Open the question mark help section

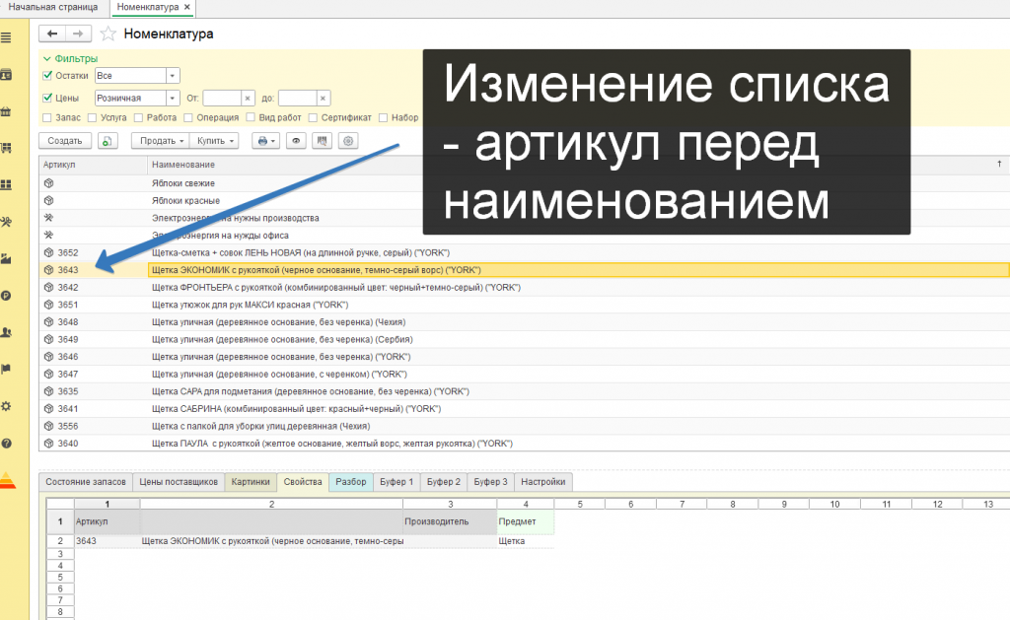(6, 443)
